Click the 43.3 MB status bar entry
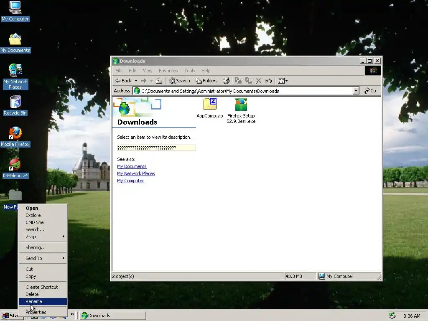Viewport: 428px width, 321px height. coord(300,276)
